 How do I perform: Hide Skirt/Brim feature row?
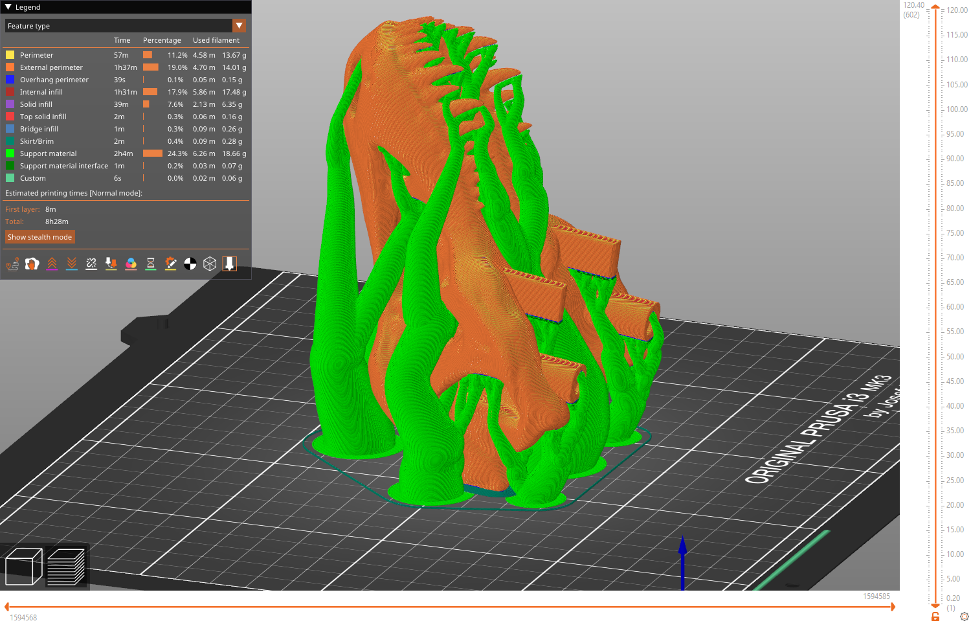pos(126,141)
